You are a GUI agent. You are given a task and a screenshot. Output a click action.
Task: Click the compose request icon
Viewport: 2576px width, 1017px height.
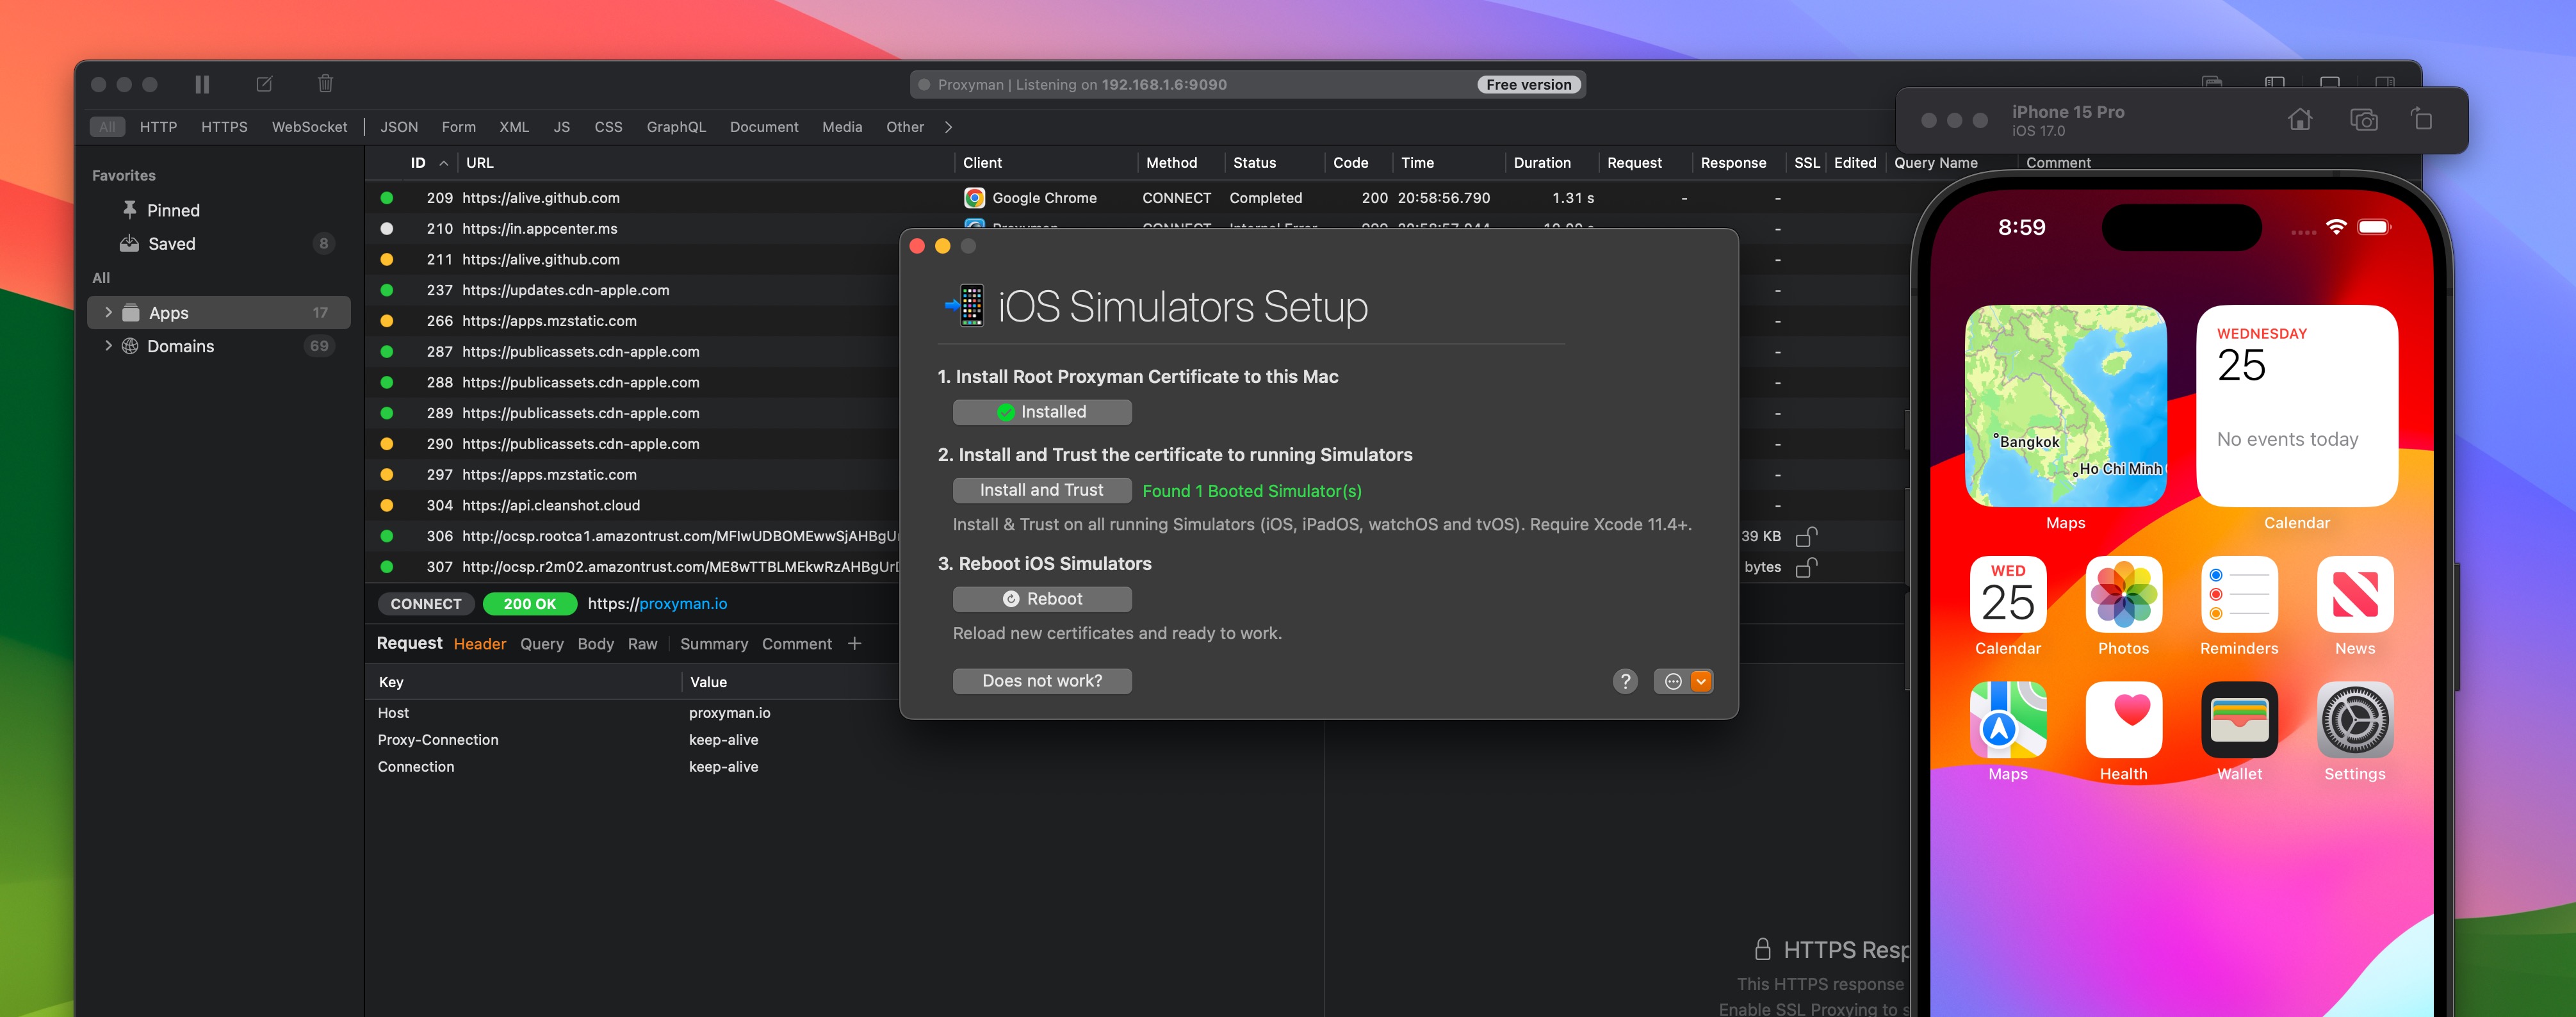264,85
